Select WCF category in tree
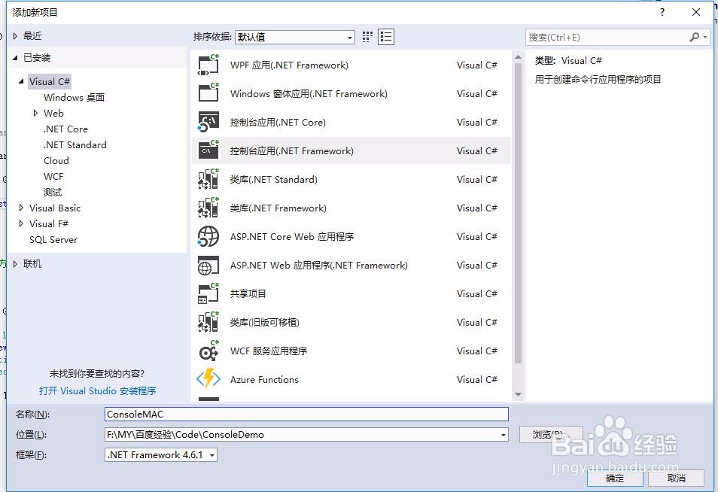 (x=53, y=176)
